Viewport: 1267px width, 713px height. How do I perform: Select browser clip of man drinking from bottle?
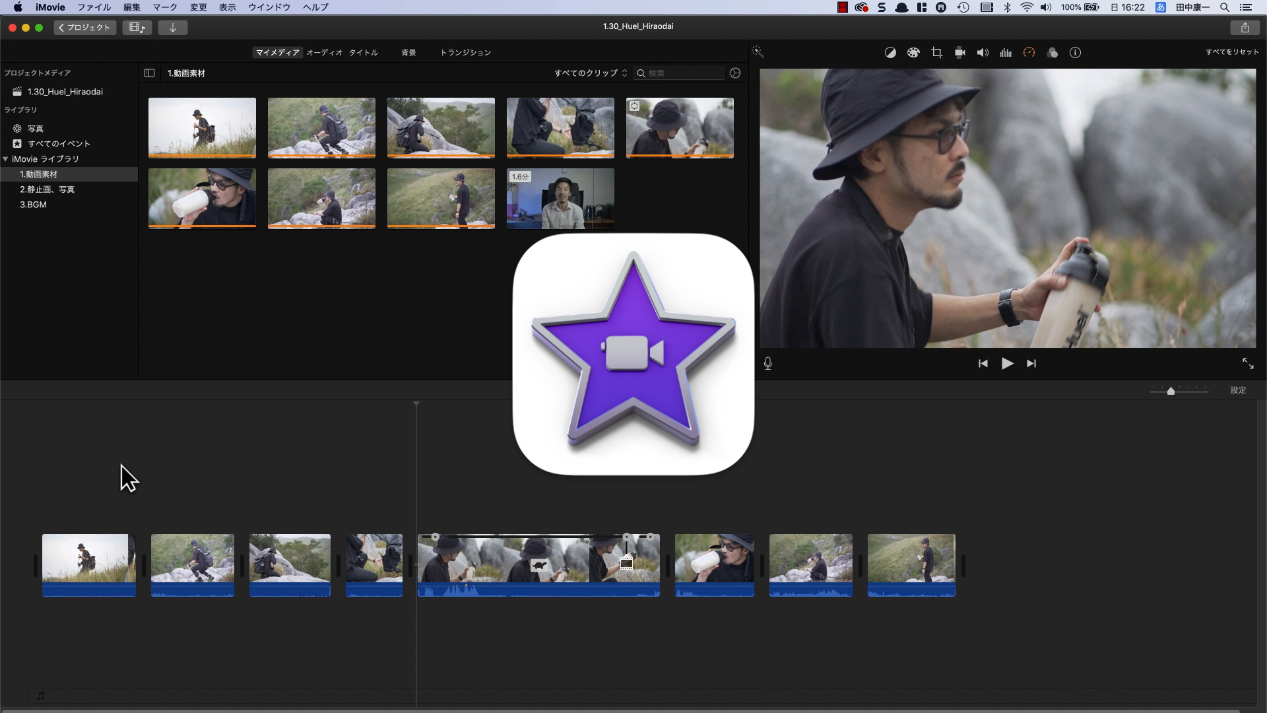pyautogui.click(x=202, y=198)
